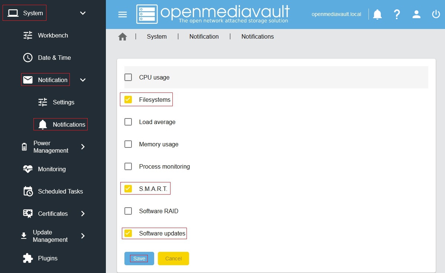
Task: Click the hamburger menu icon
Action: 123,14
